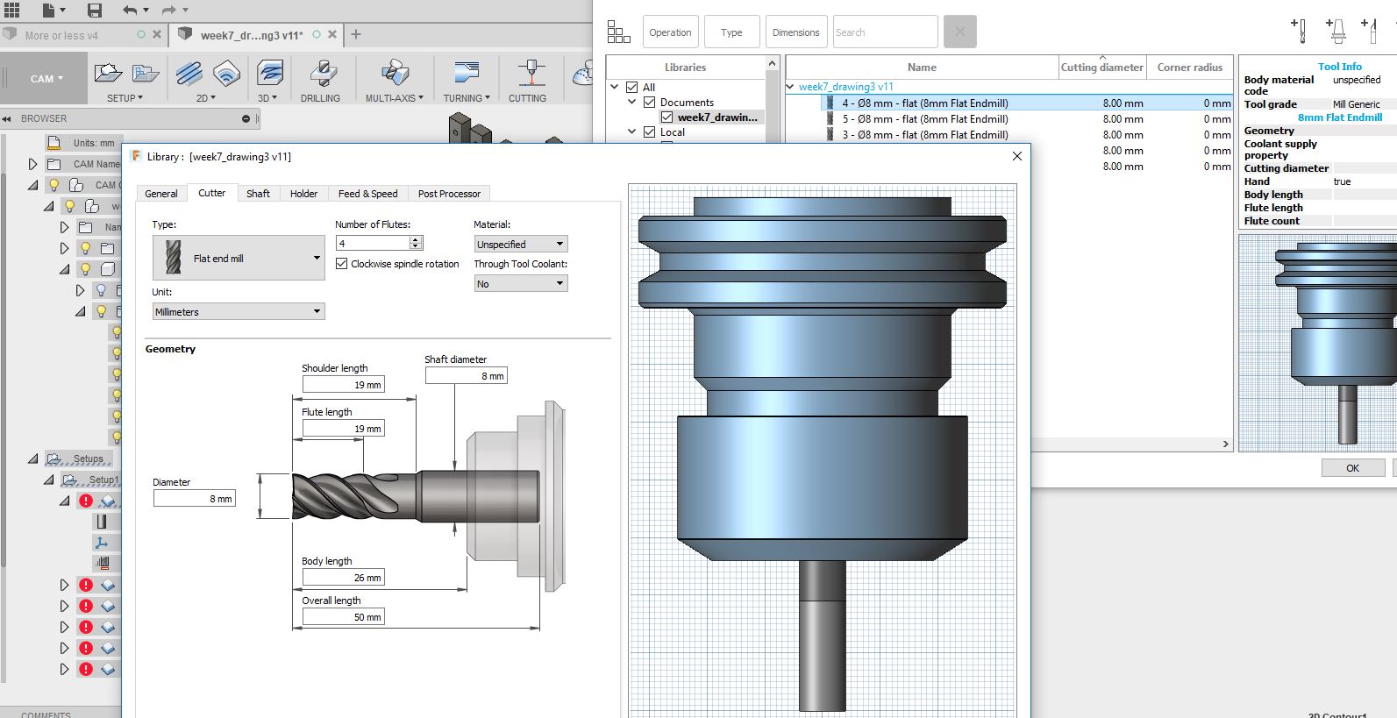Click the Dimensions filter button
The height and width of the screenshot is (718, 1397).
[795, 32]
